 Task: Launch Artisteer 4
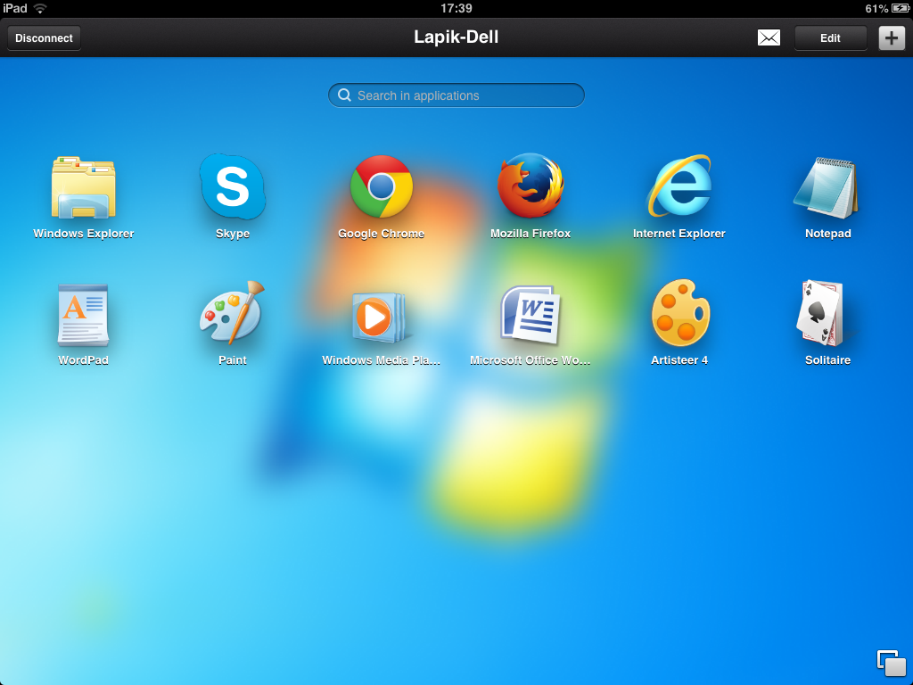(x=679, y=315)
